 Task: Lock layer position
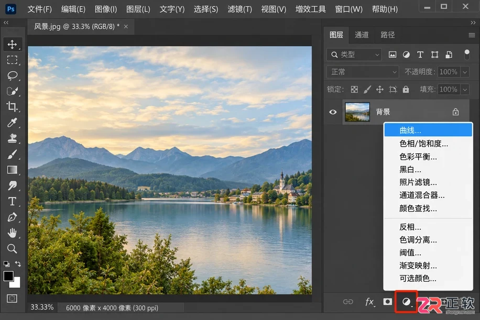click(380, 90)
